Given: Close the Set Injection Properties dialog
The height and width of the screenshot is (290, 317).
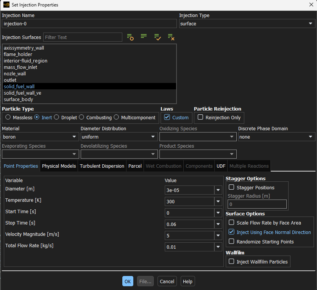Looking at the screenshot, I should click(x=311, y=5).
